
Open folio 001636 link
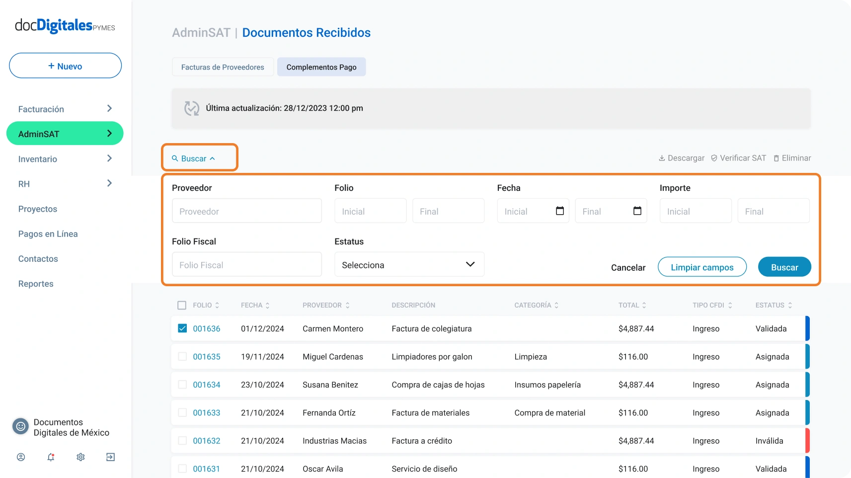tap(207, 329)
